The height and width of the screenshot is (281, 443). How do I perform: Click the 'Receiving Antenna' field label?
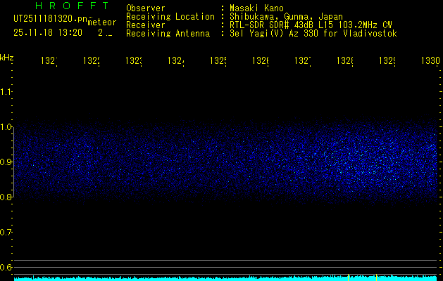[x=168, y=33]
